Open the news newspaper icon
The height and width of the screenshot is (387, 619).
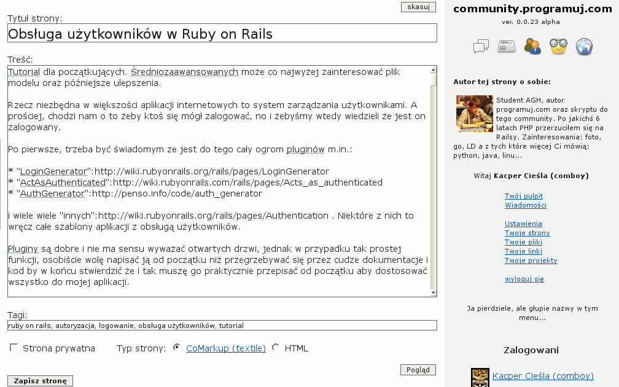coord(507,47)
